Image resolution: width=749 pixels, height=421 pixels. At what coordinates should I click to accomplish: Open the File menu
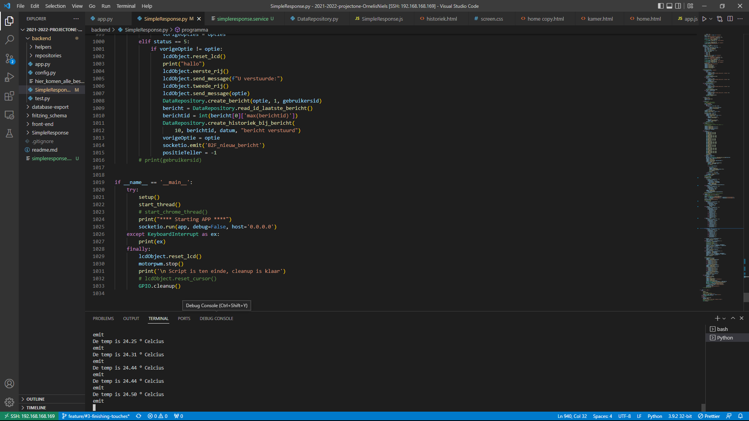pyautogui.click(x=21, y=6)
